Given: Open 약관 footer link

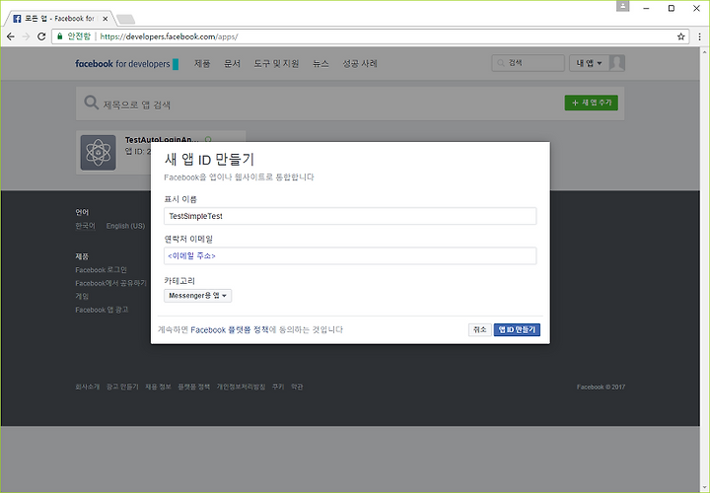Looking at the screenshot, I should click(297, 387).
